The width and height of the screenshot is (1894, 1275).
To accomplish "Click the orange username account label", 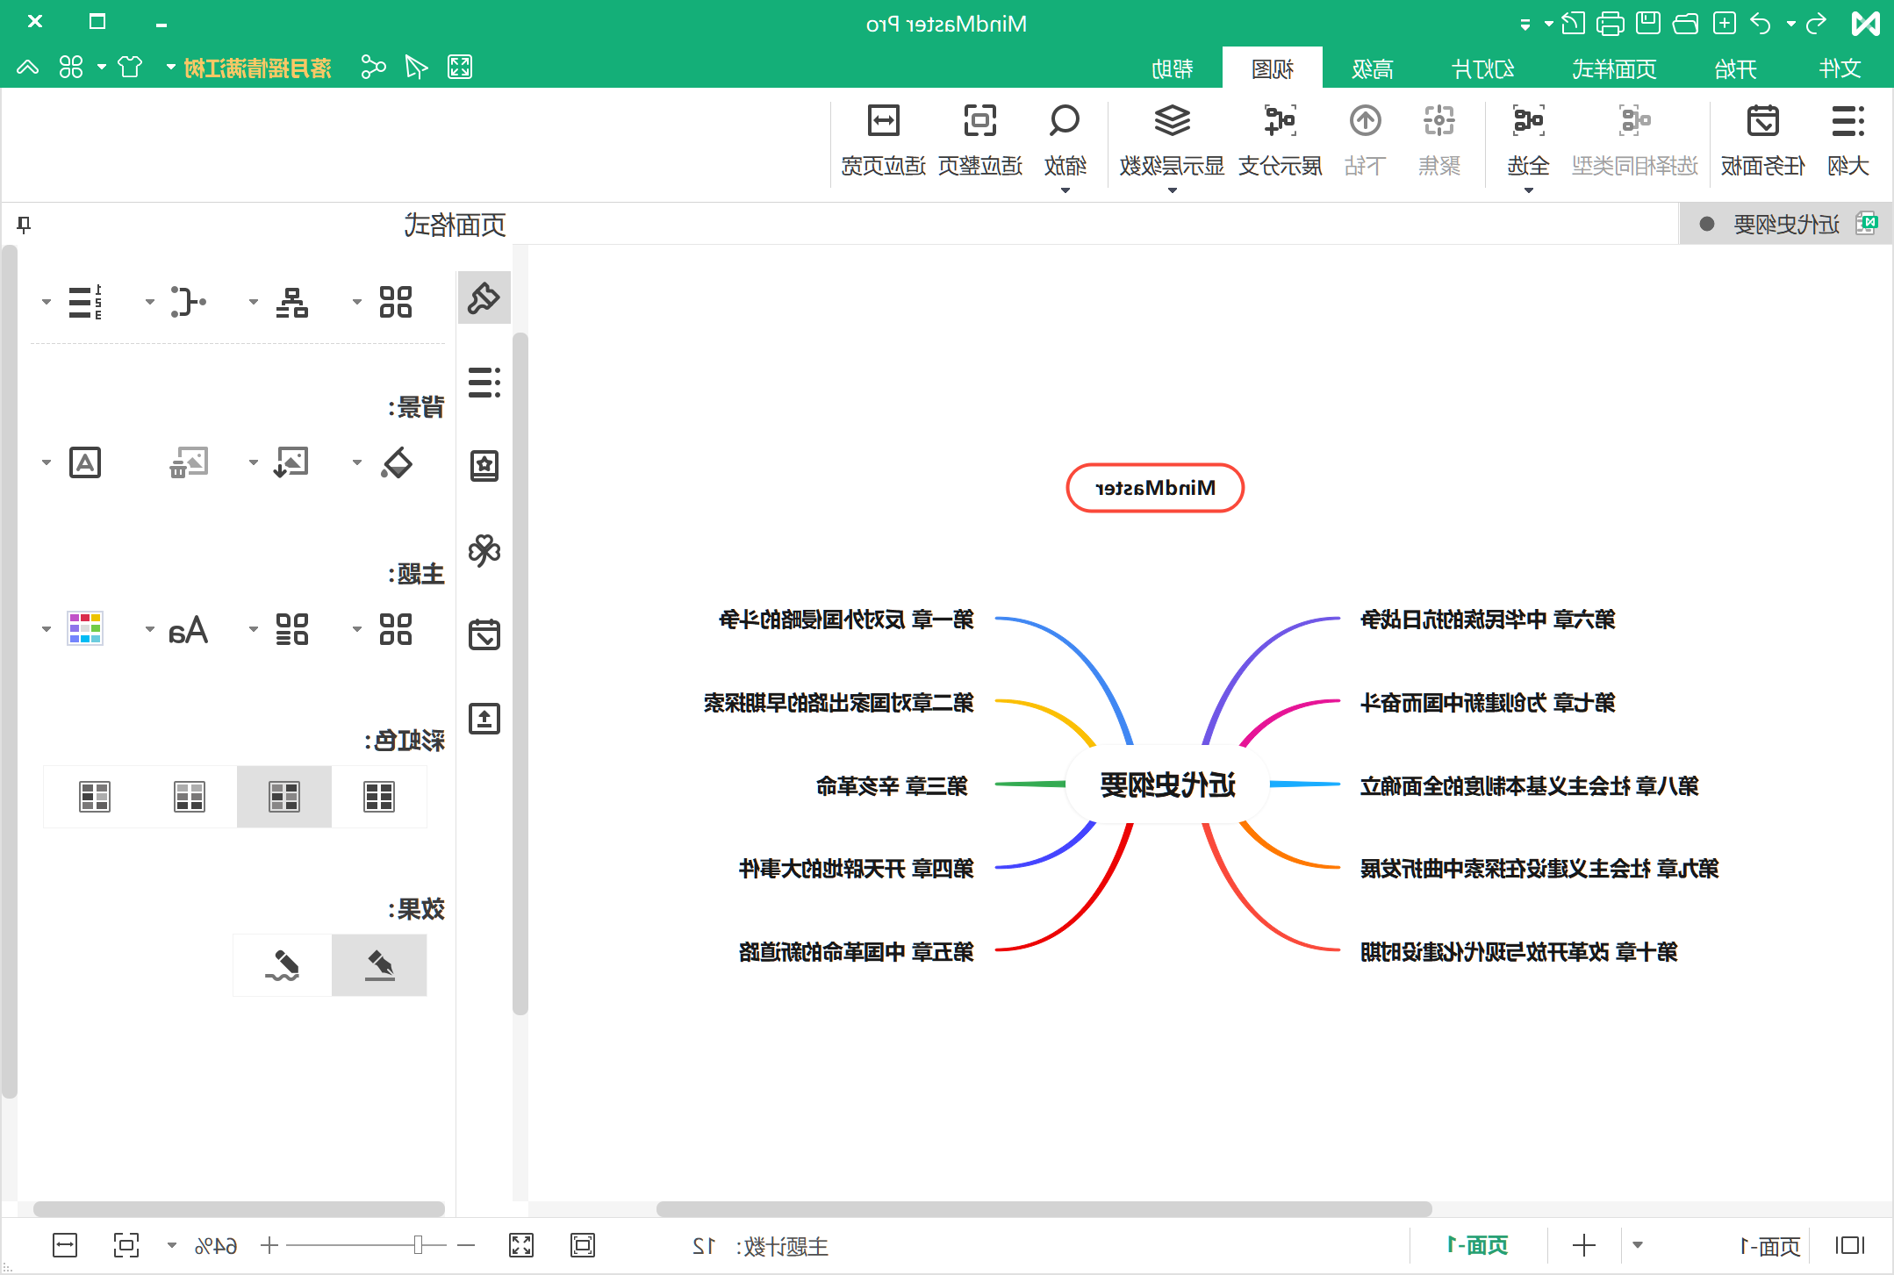I will point(257,68).
